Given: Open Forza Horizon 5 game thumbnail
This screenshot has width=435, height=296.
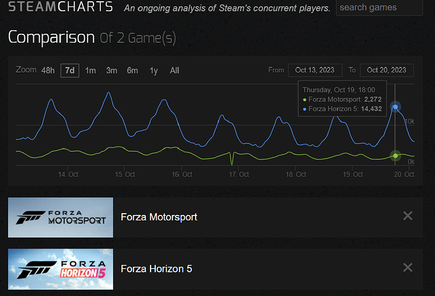Looking at the screenshot, I should click(60, 269).
